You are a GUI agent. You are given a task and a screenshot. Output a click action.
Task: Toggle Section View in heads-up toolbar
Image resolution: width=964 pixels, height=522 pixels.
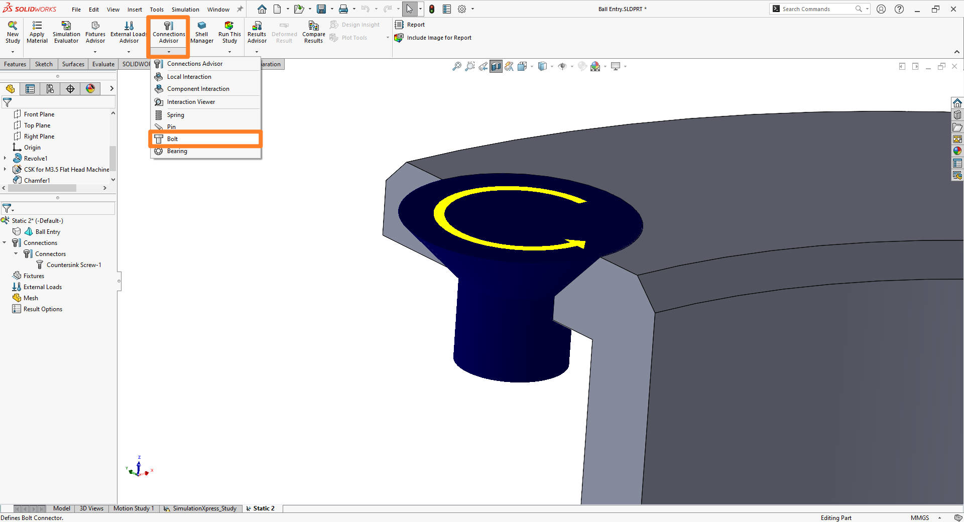click(x=496, y=66)
